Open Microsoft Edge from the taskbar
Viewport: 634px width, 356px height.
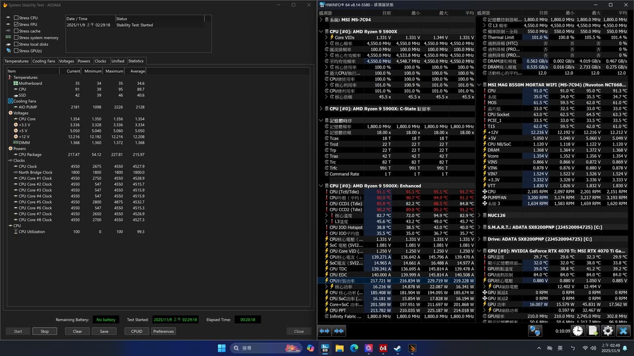[x=354, y=348]
